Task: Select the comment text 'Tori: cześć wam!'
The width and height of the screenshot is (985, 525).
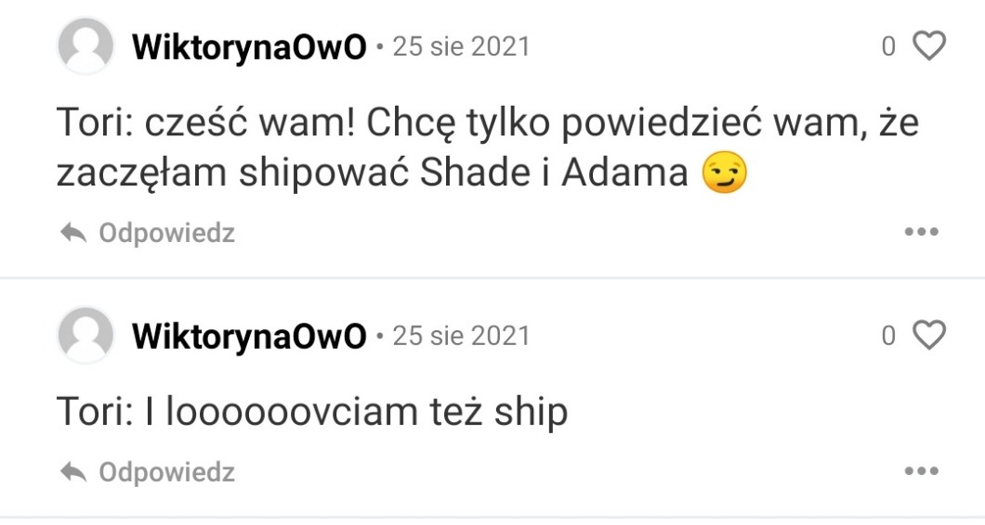Action: click(206, 122)
